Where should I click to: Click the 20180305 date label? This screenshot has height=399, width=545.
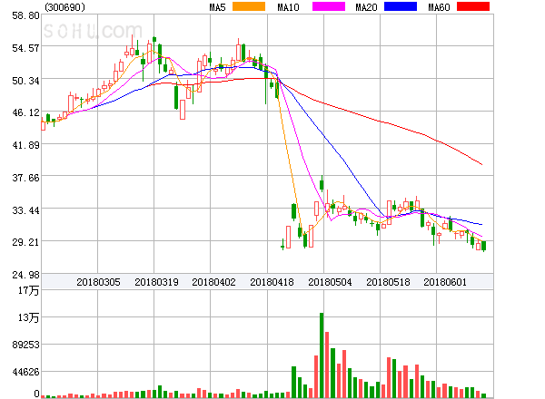click(x=98, y=282)
